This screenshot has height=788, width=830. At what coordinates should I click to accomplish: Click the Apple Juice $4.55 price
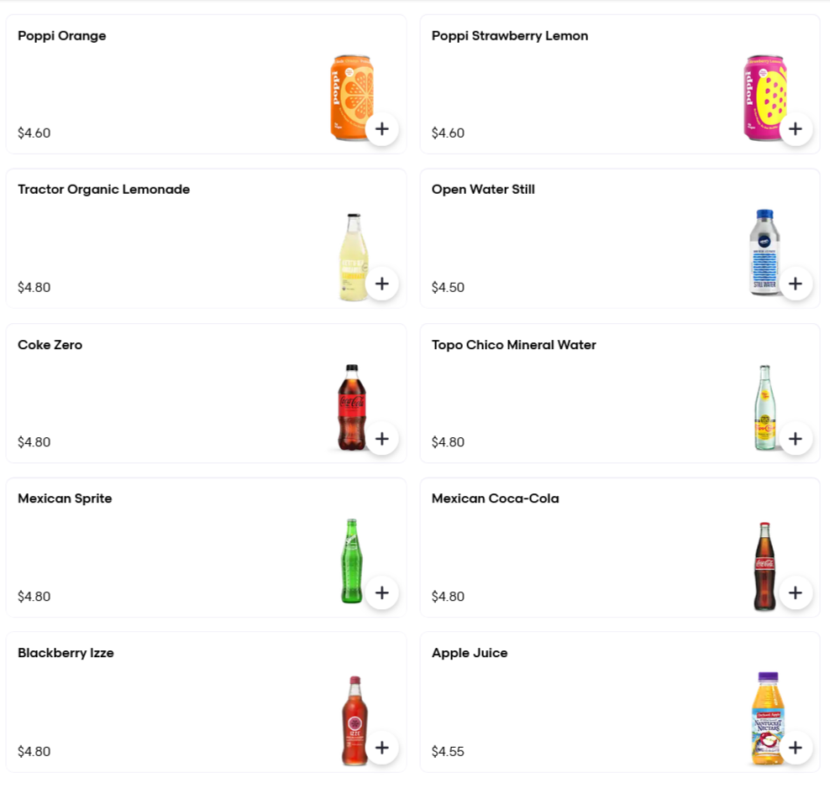pos(448,752)
